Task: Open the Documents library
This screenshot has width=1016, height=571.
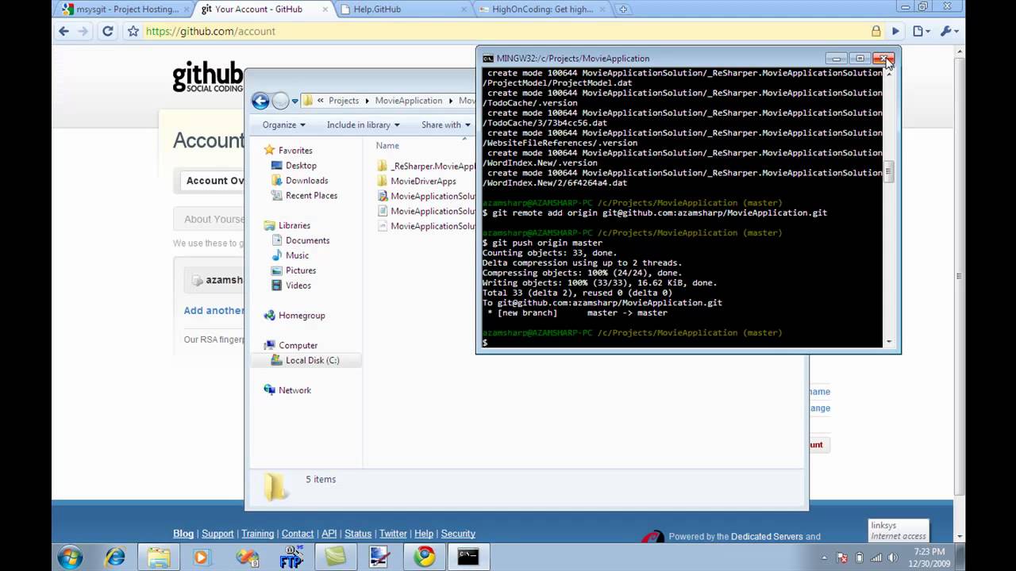Action: pos(307,240)
